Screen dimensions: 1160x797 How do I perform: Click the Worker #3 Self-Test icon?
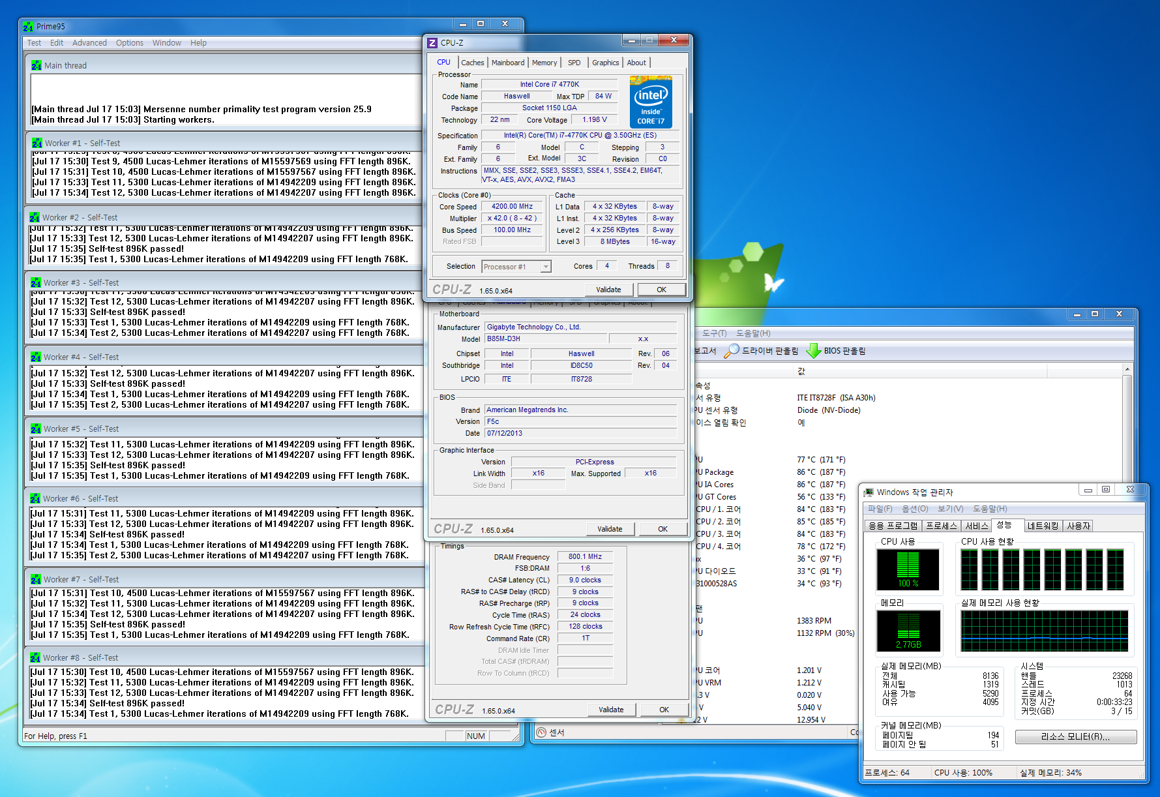(x=36, y=282)
